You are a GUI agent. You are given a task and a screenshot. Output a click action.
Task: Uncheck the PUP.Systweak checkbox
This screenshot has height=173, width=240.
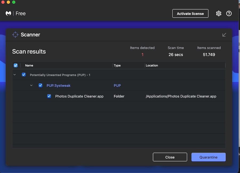pos(41,85)
